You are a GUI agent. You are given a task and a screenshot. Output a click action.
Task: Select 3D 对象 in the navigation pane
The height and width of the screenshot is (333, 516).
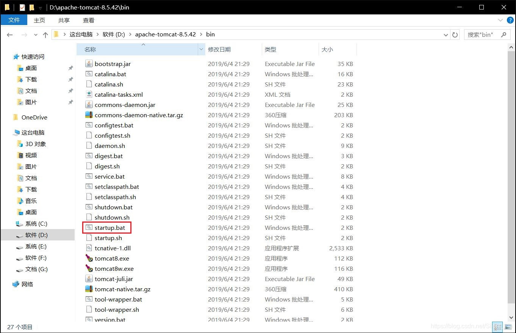pyautogui.click(x=36, y=144)
